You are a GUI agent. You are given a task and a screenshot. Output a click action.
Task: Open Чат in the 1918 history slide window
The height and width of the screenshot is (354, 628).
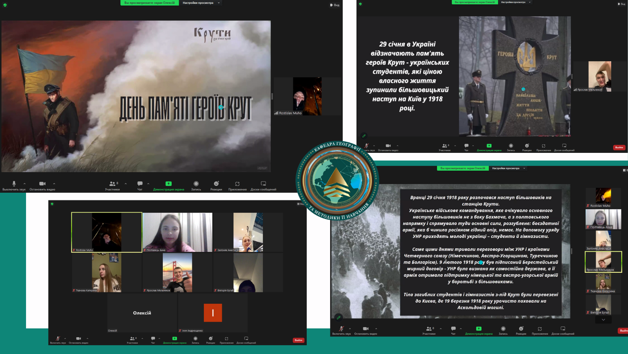(453, 331)
